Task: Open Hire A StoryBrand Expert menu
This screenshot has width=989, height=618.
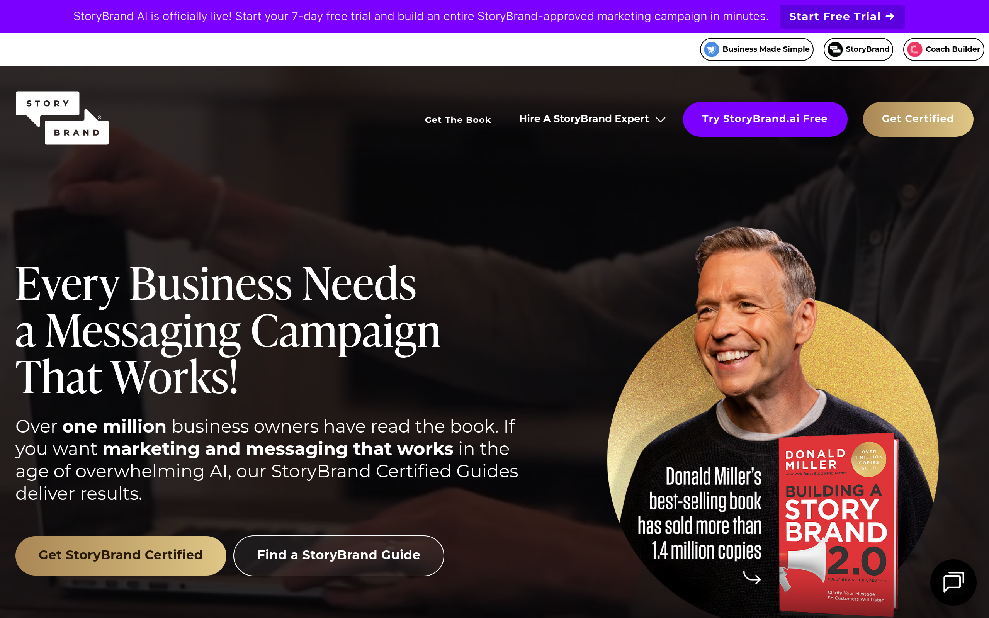Action: coord(592,119)
